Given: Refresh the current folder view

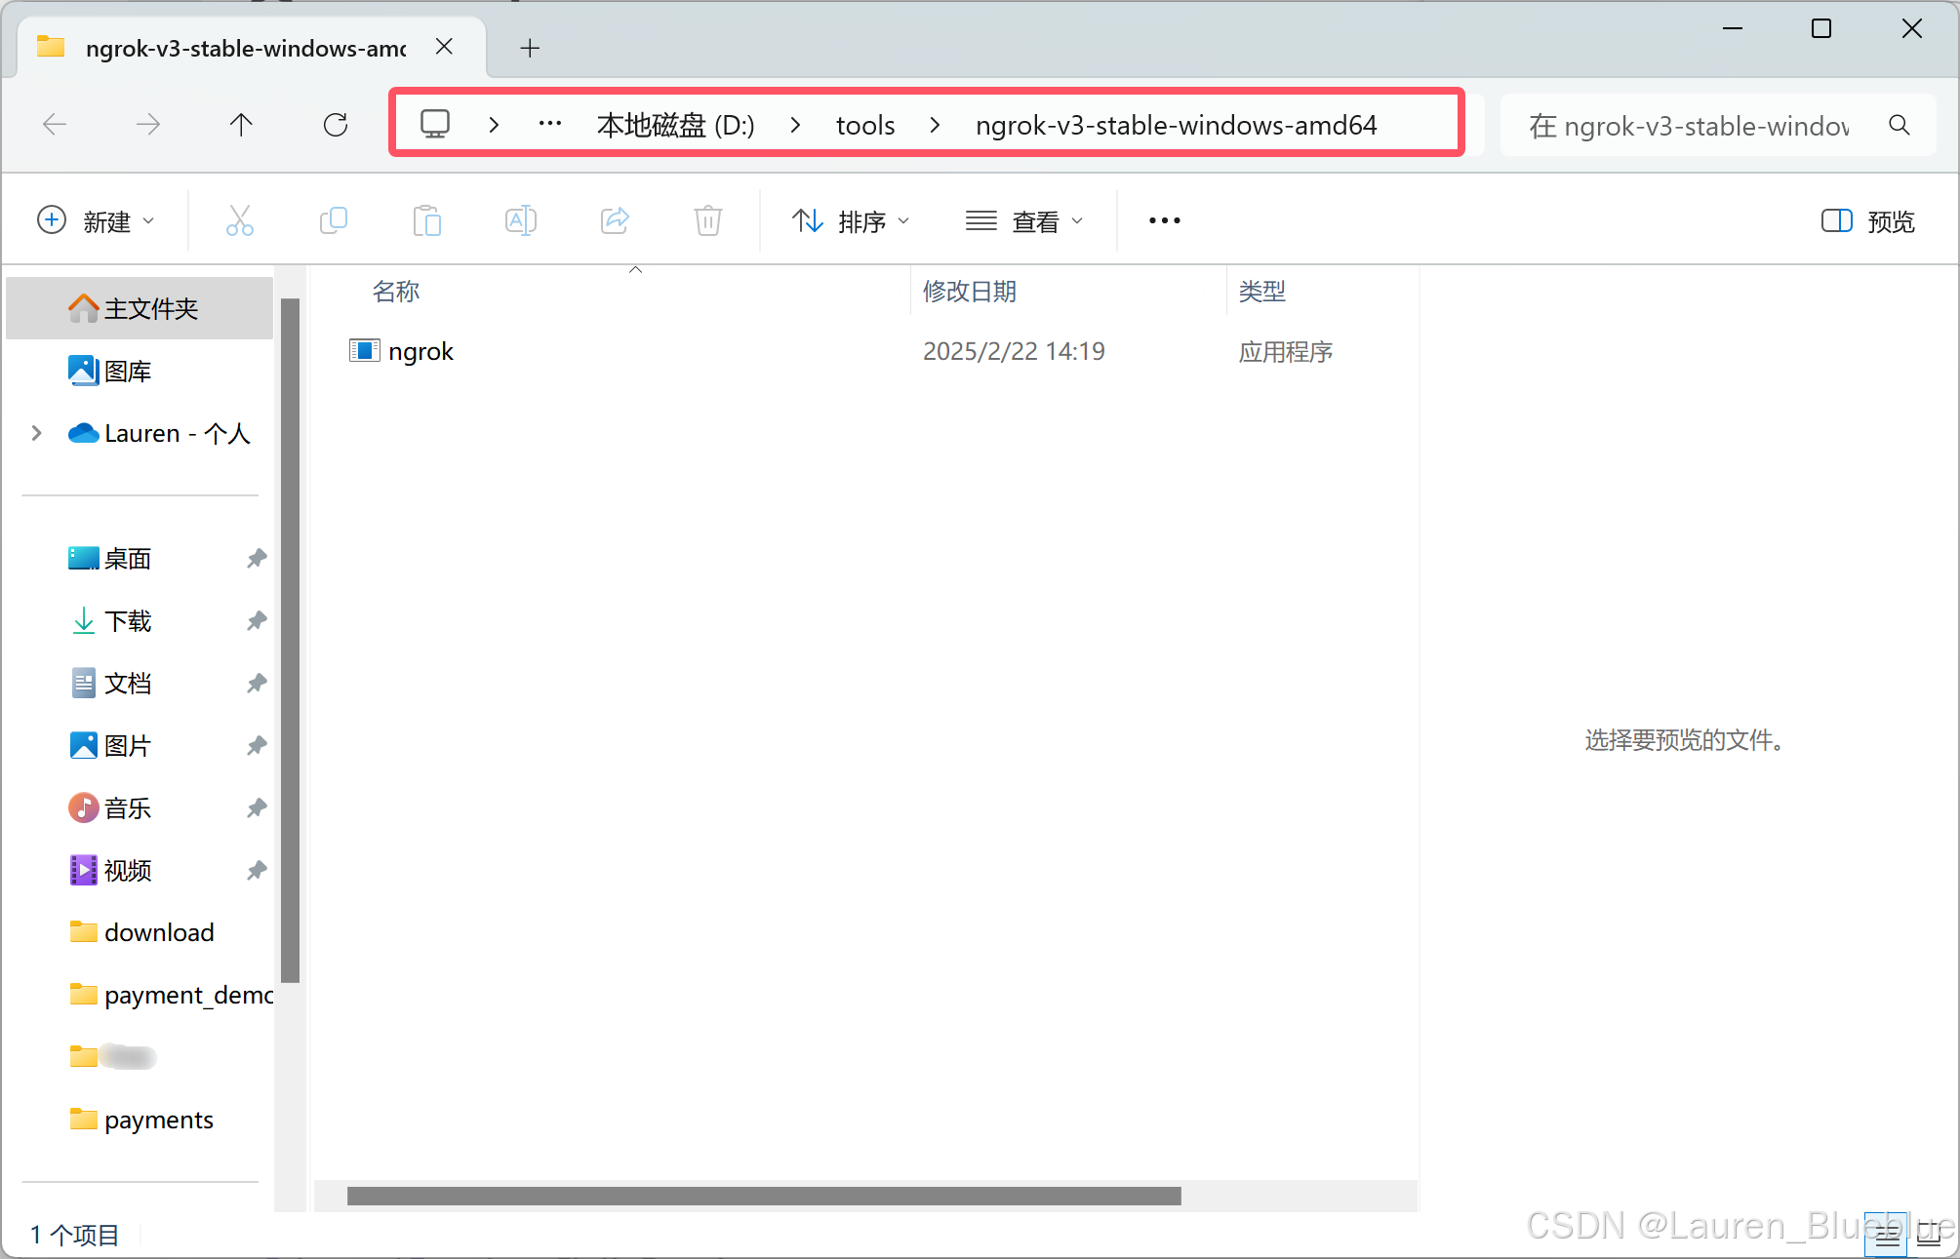Looking at the screenshot, I should click(x=336, y=125).
